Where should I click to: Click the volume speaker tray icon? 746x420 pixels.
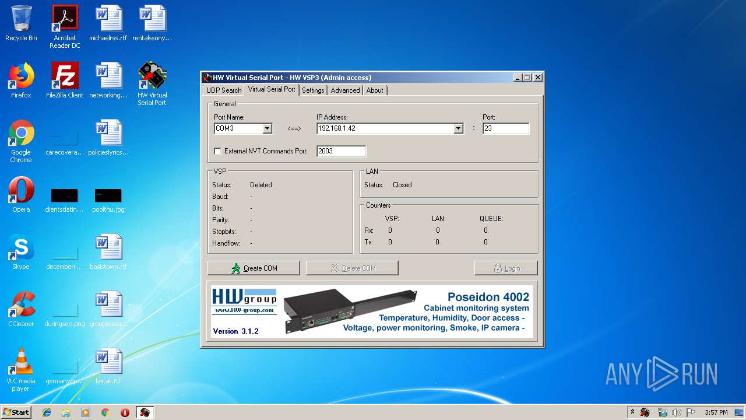coord(677,412)
